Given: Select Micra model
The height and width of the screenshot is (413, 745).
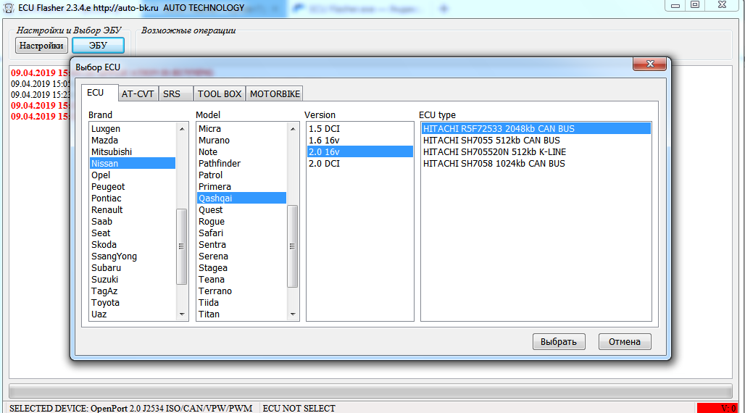Looking at the screenshot, I should tap(241, 129).
